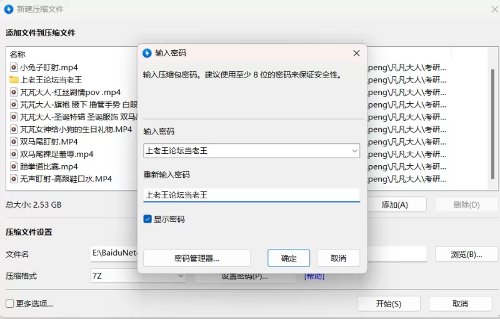The height and width of the screenshot is (319, 500).
Task: Enable the 更多选项 checkbox
Action: tap(10, 303)
